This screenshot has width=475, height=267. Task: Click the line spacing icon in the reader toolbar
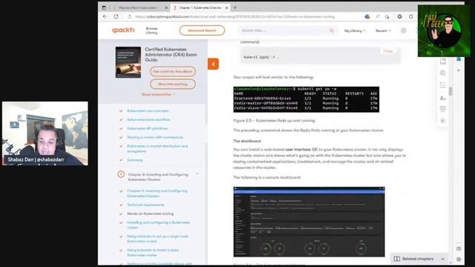point(443,109)
